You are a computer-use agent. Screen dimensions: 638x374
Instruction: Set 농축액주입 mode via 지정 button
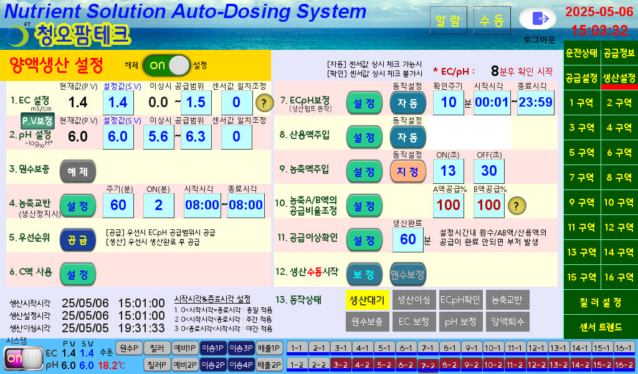[x=407, y=171]
